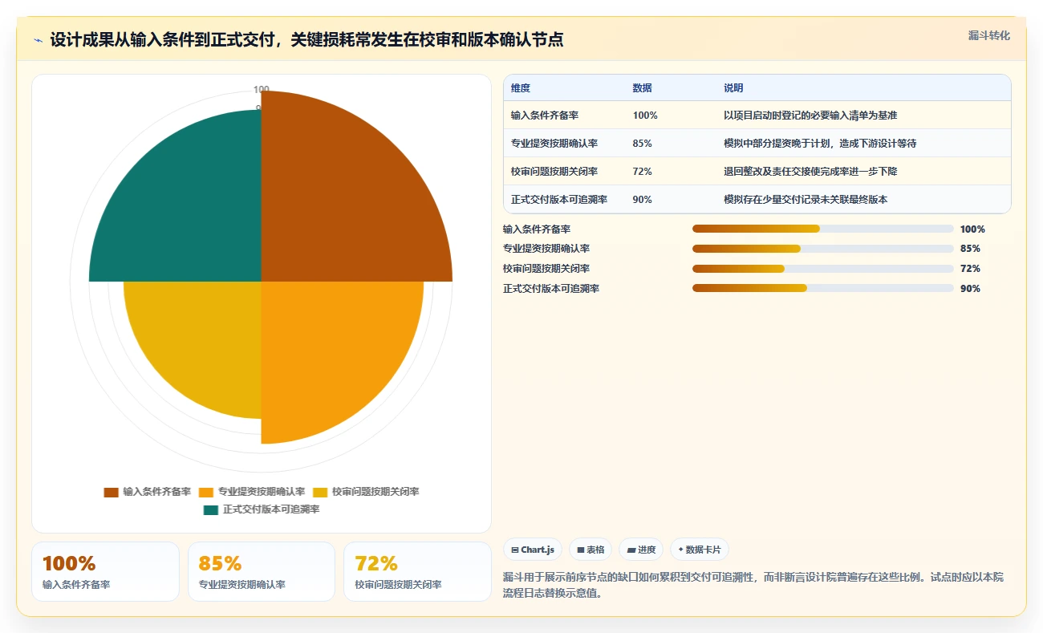Click the 100 axis label on chart
The height and width of the screenshot is (633, 1043).
pyautogui.click(x=262, y=89)
